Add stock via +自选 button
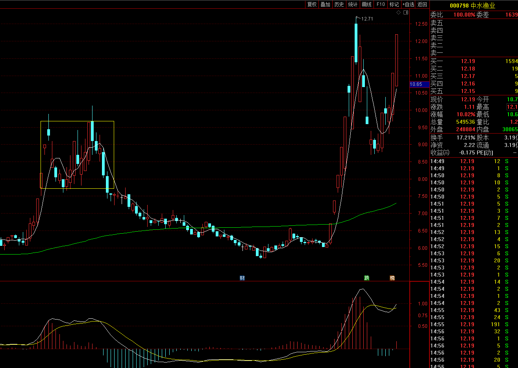518x368 pixels. pyautogui.click(x=408, y=4)
